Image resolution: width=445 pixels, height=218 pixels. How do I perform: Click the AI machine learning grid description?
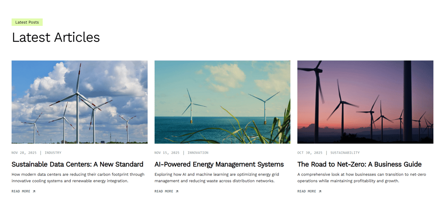[217, 178]
